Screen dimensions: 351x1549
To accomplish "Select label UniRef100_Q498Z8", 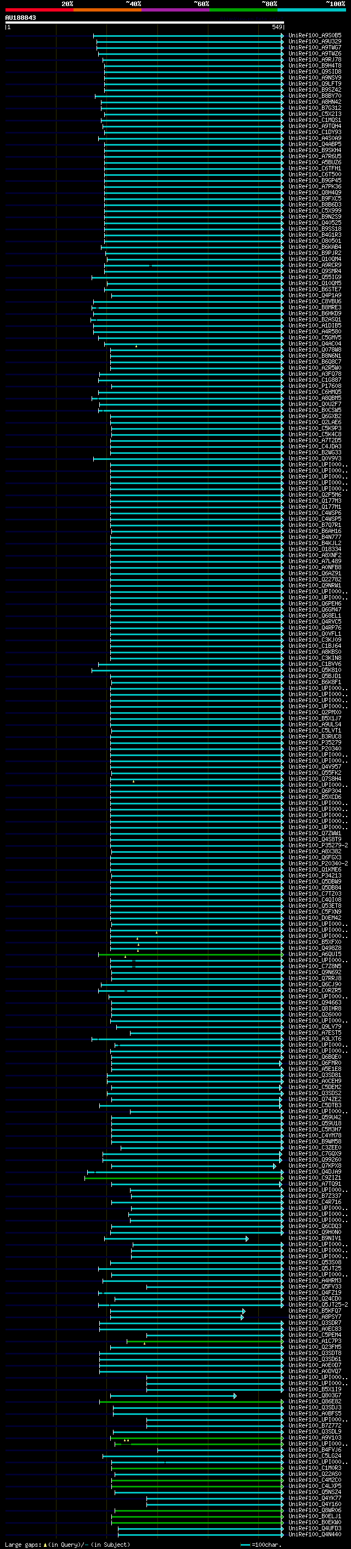I will pos(315,948).
